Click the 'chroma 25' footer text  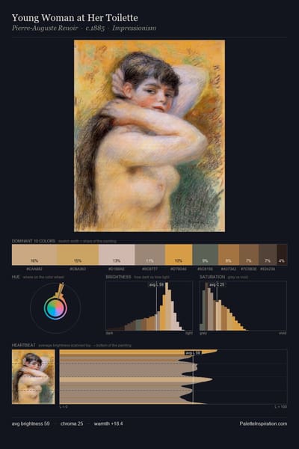pos(72,424)
